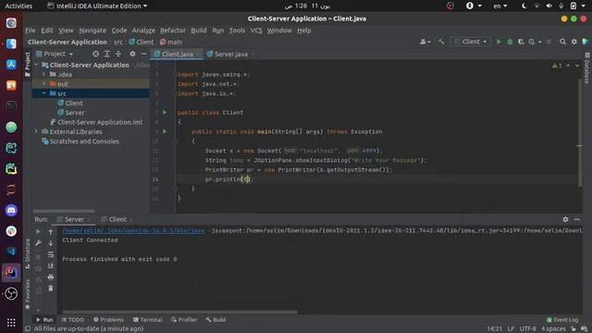Rerun Server using the Run panel play icon
Viewport: 592px width, 333px height.
tap(38, 231)
